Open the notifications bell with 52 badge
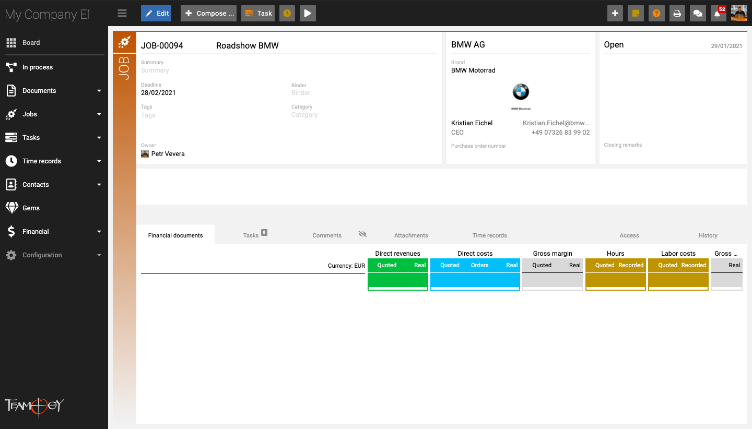 719,14
